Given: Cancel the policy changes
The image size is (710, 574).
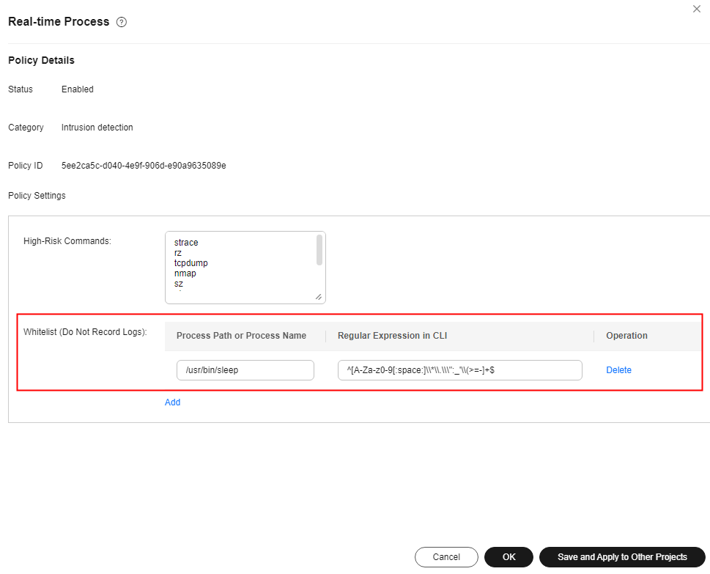Looking at the screenshot, I should coord(446,557).
